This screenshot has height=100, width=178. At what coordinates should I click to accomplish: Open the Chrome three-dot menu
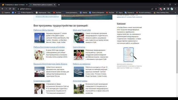175,9
